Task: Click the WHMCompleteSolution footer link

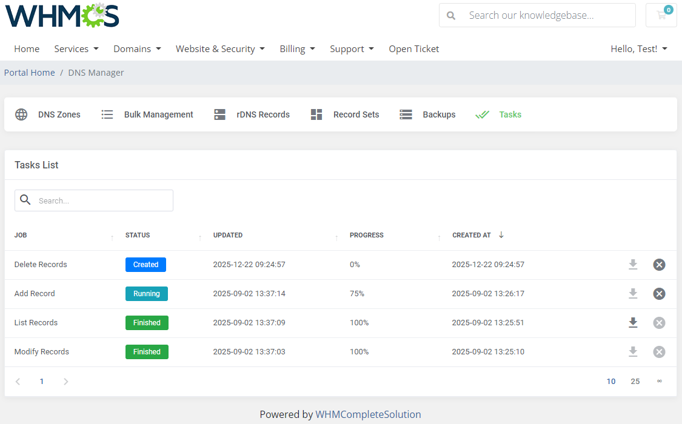Action: tap(368, 414)
